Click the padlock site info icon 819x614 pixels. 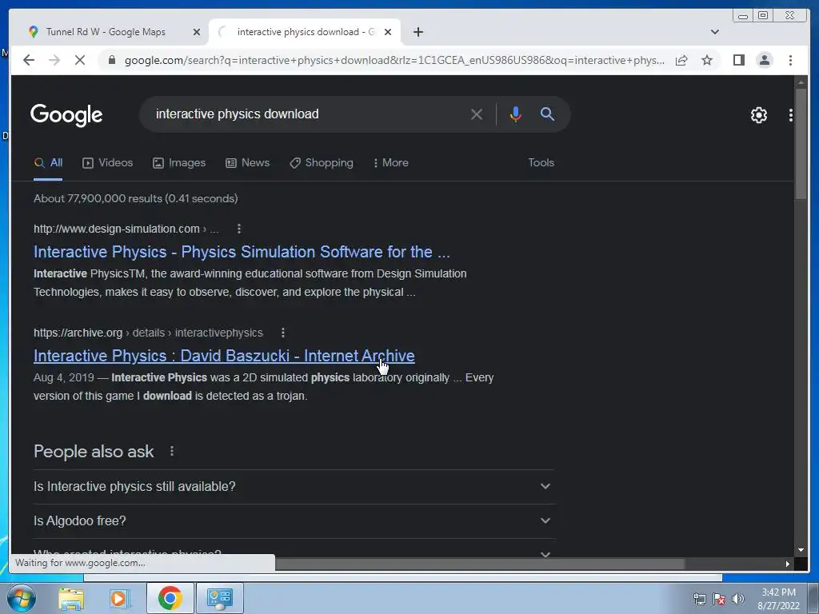pos(111,60)
